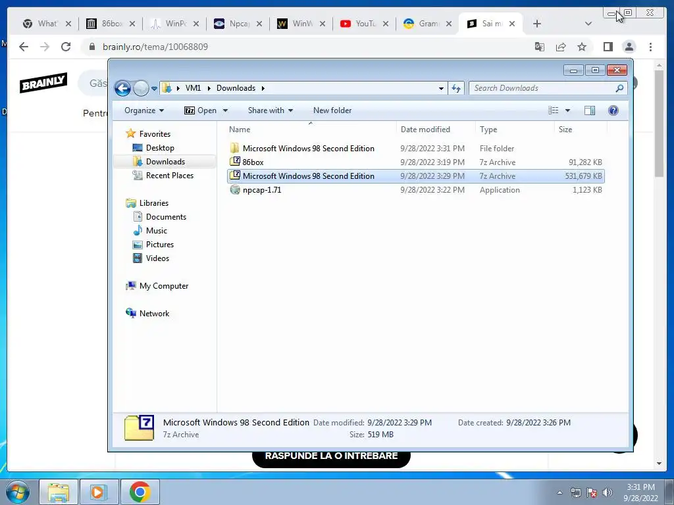Click the 7z Open button
Image resolution: width=674 pixels, height=505 pixels.
coord(201,110)
